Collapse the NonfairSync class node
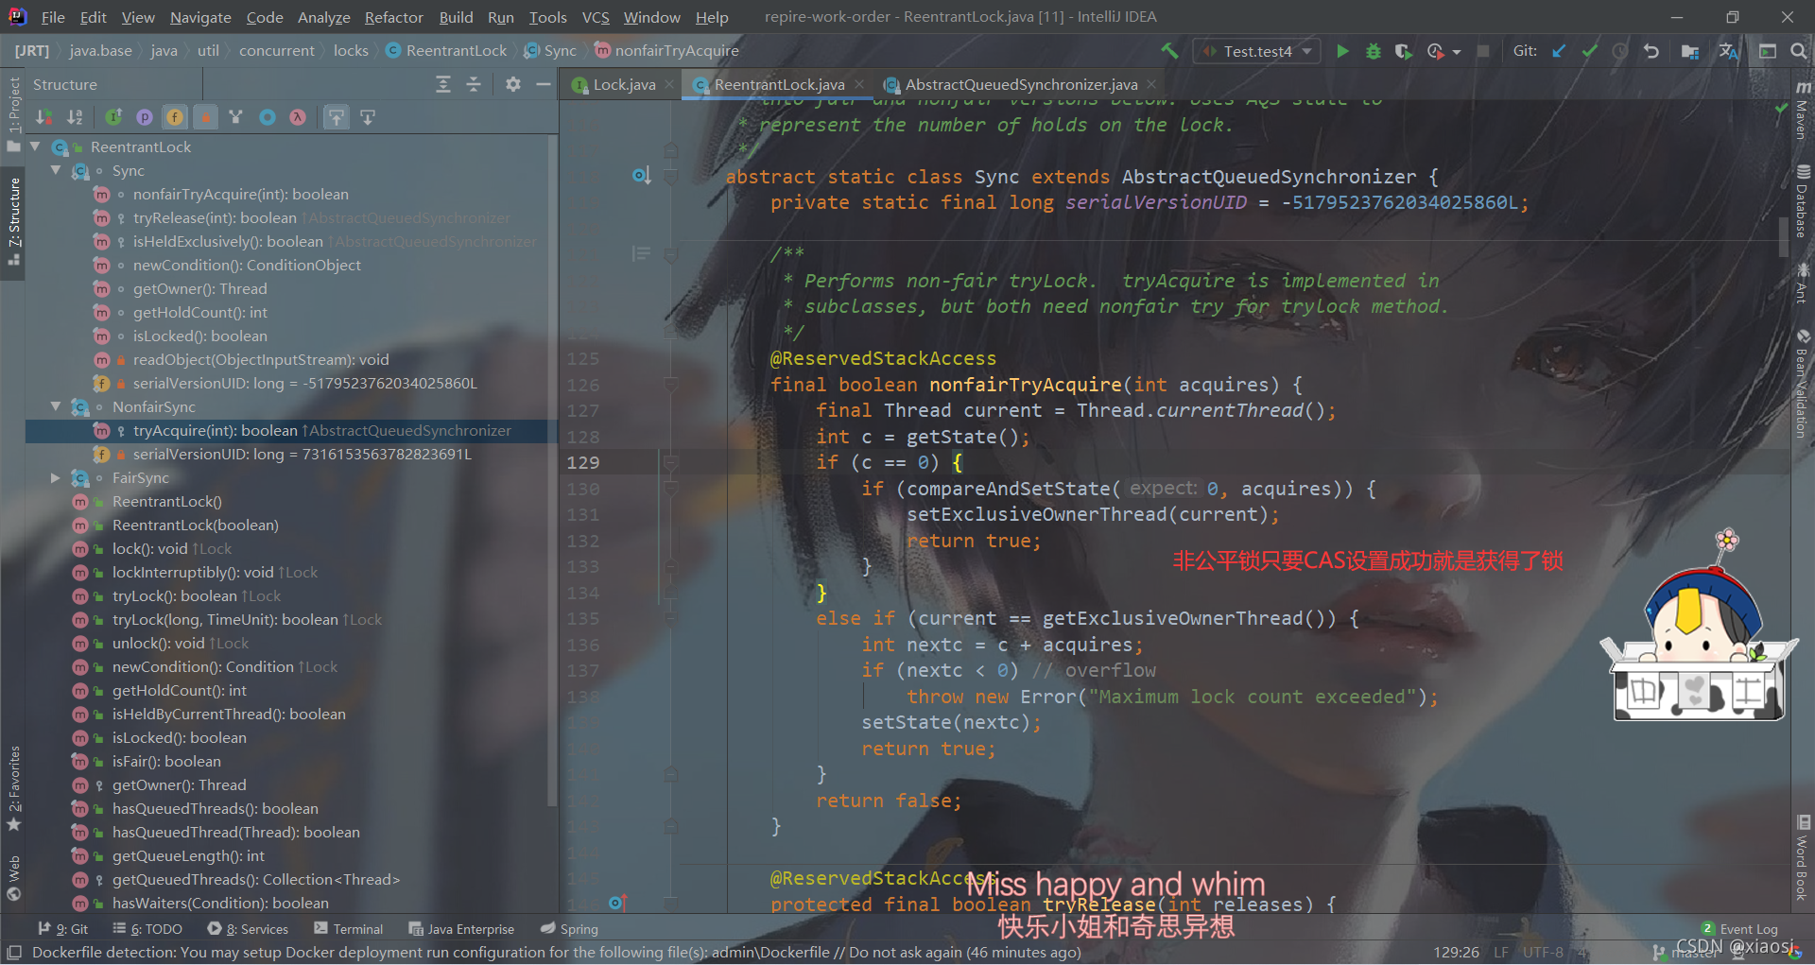 click(x=56, y=406)
